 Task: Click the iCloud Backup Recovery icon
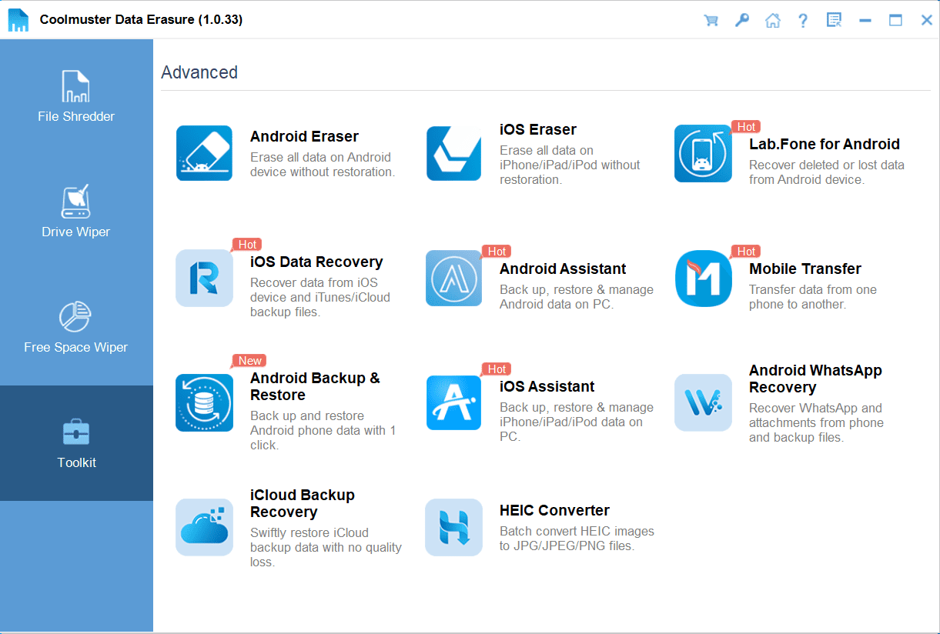(204, 527)
